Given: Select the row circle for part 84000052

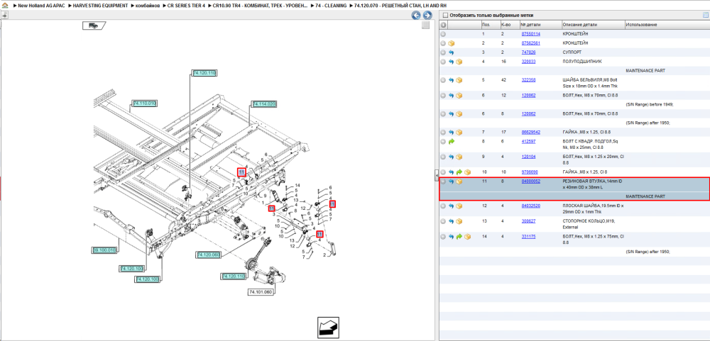Looking at the screenshot, I should point(443,181).
